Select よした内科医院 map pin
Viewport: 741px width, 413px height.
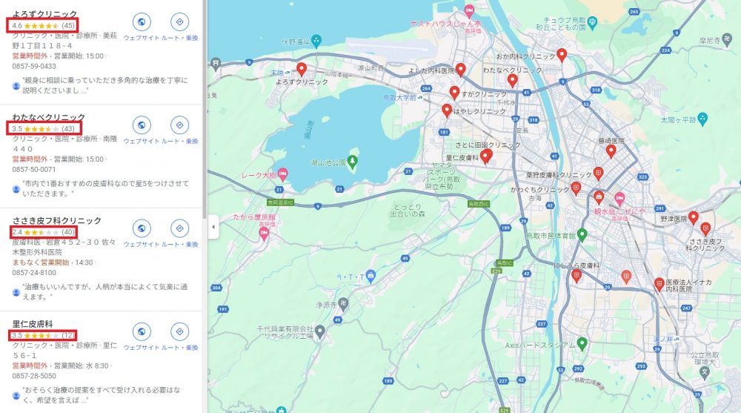point(460,70)
